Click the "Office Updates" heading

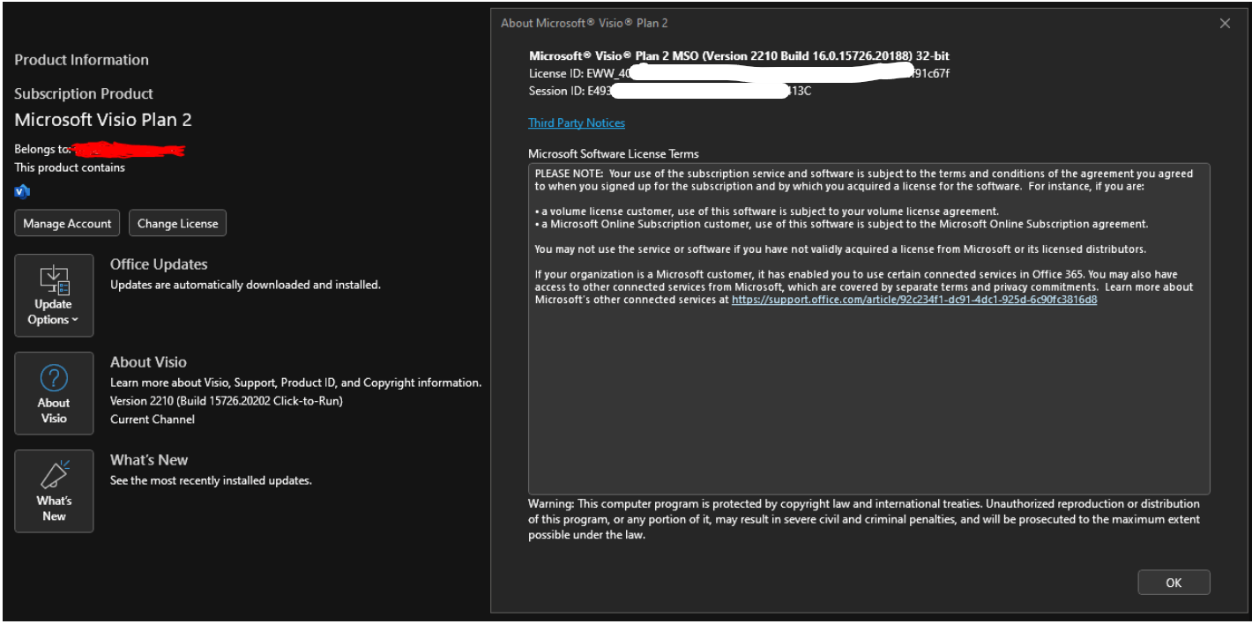click(x=159, y=264)
